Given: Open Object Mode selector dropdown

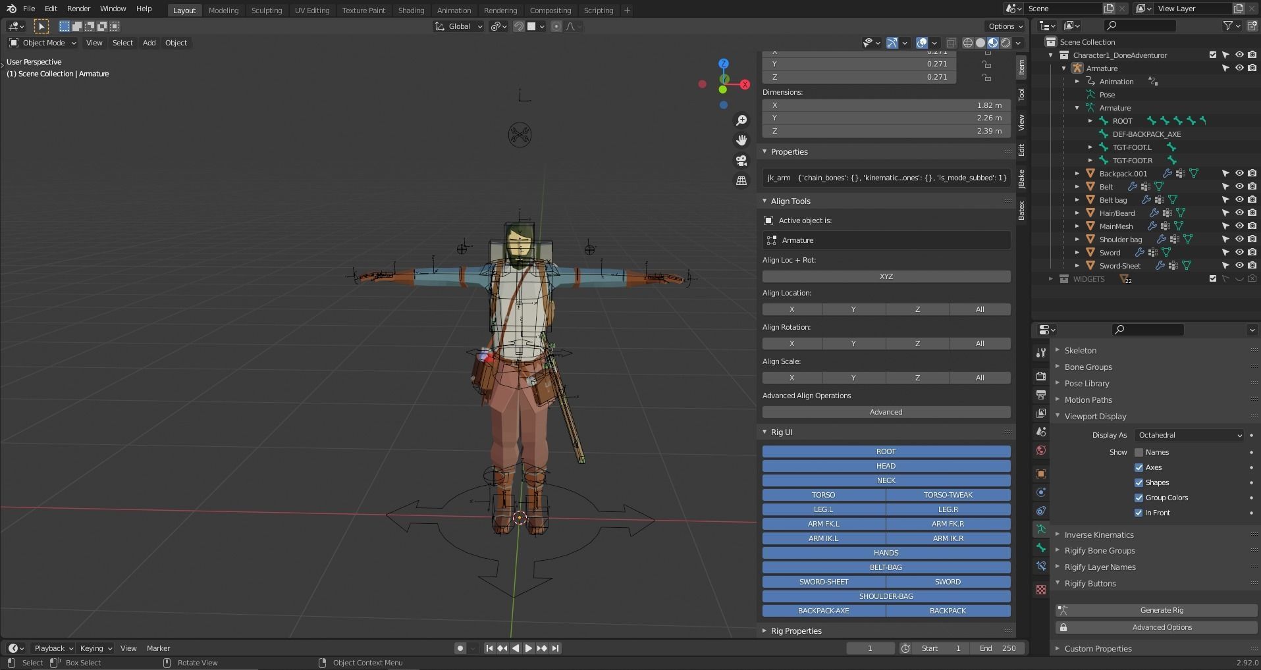Looking at the screenshot, I should click(x=43, y=43).
